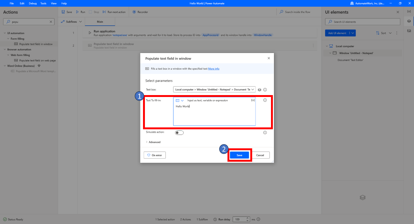Click the layers icon at the bottom of UI elements
Viewport: 414px width, 224px height.
point(362,198)
